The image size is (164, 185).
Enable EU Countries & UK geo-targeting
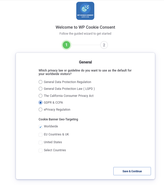(40, 135)
